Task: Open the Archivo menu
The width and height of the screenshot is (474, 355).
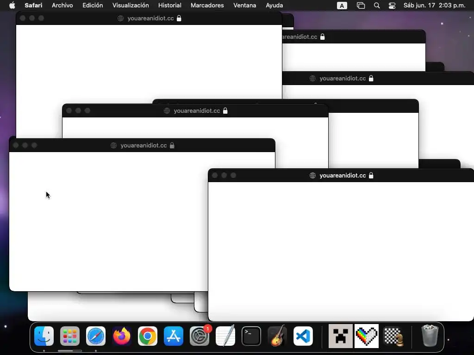Action: [x=62, y=6]
